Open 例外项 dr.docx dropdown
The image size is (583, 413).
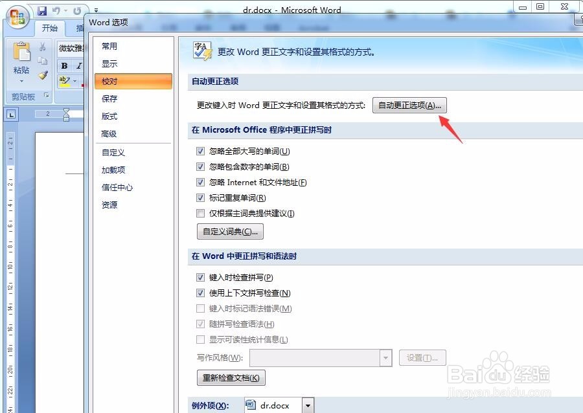tap(308, 406)
